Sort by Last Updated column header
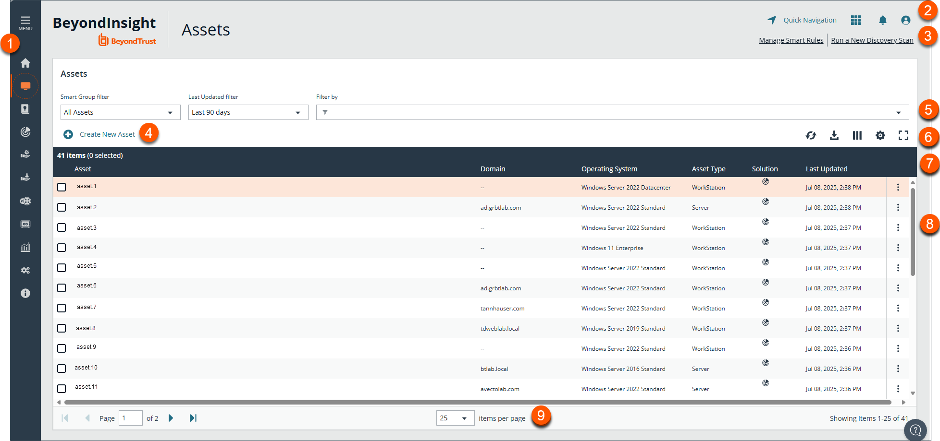 [x=827, y=169]
